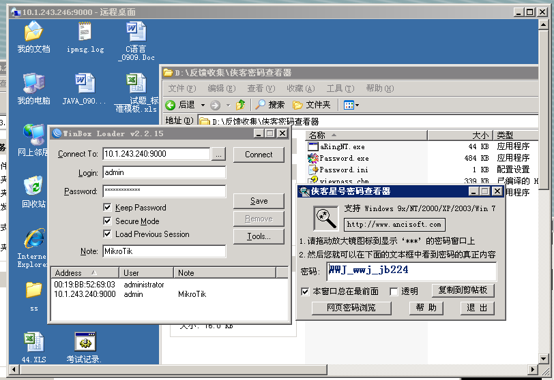Screen dimensions: 554x380
Task: Click the vertical scrollbar up arrow
Action: (543, 25)
